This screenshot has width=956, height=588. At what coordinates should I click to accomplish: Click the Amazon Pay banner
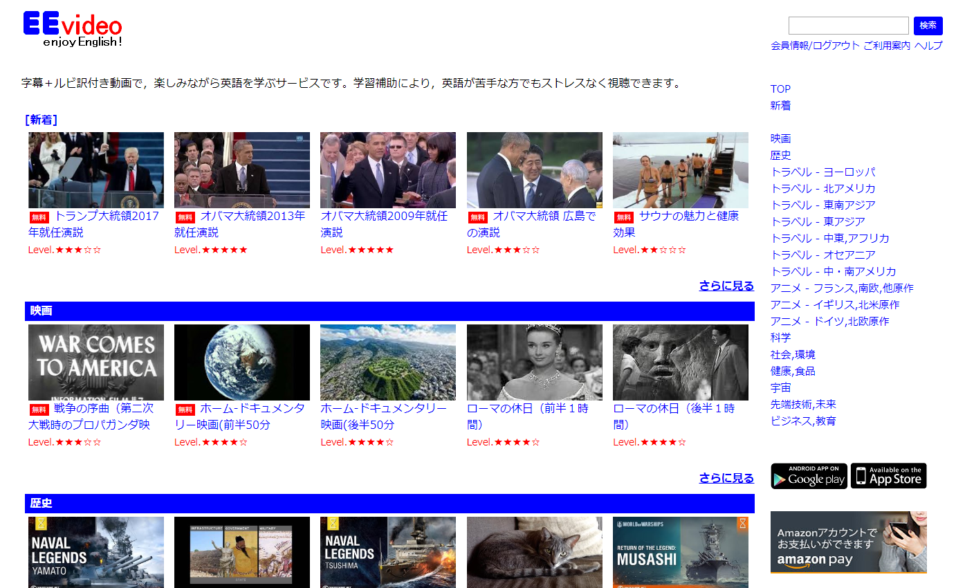point(848,542)
